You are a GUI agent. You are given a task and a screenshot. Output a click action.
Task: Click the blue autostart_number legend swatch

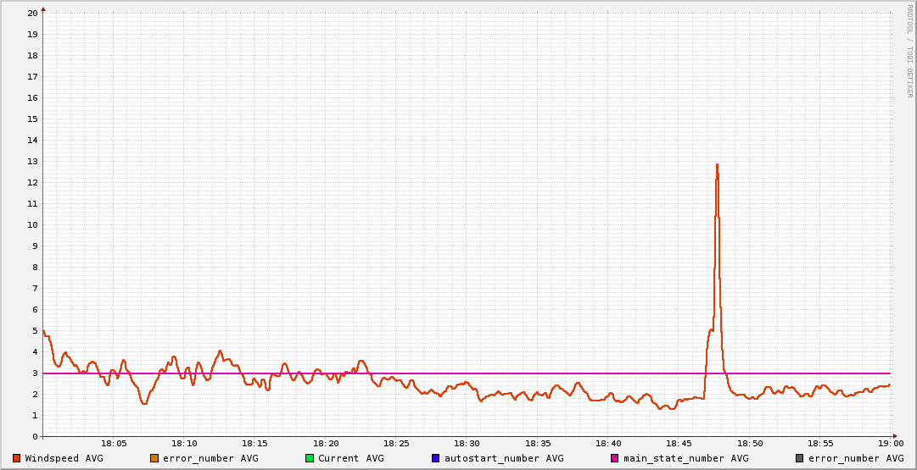(435, 458)
